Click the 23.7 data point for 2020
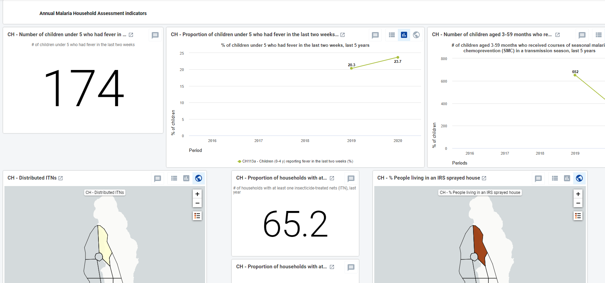 [x=398, y=57]
